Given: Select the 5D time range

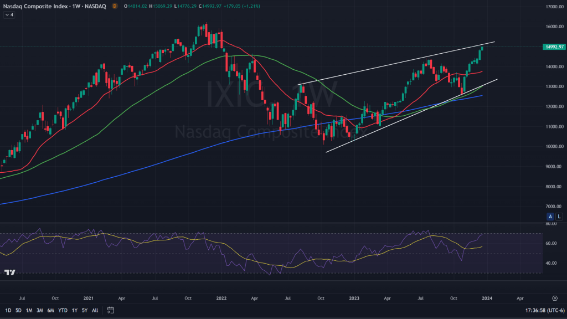Looking at the screenshot, I should pos(18,310).
